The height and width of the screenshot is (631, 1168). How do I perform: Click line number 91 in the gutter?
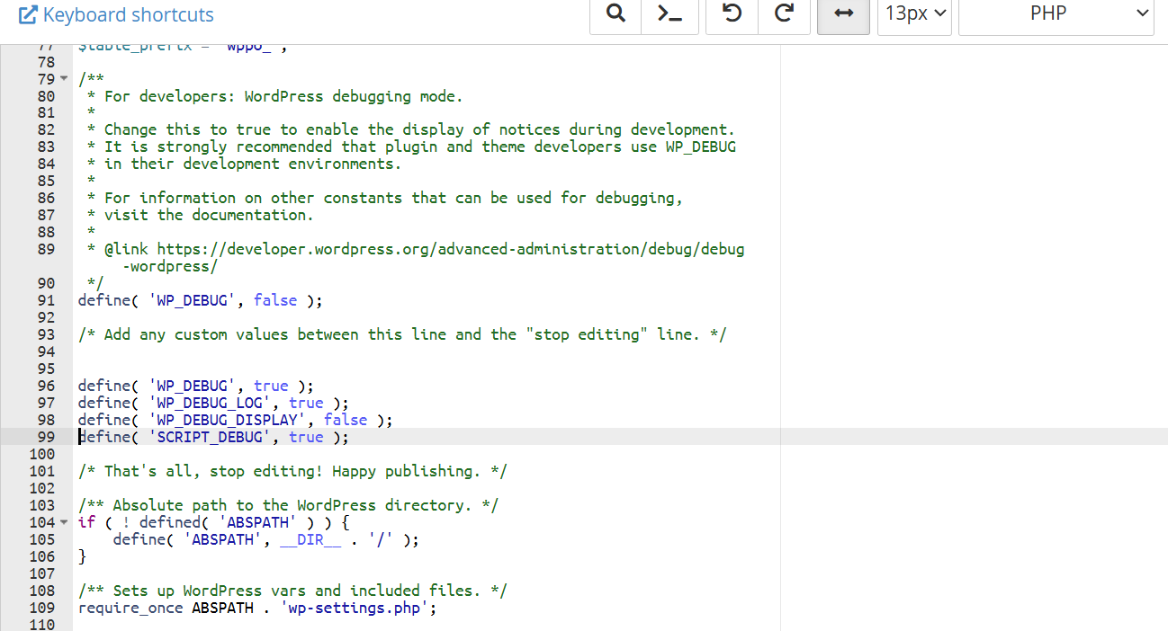[x=46, y=300]
